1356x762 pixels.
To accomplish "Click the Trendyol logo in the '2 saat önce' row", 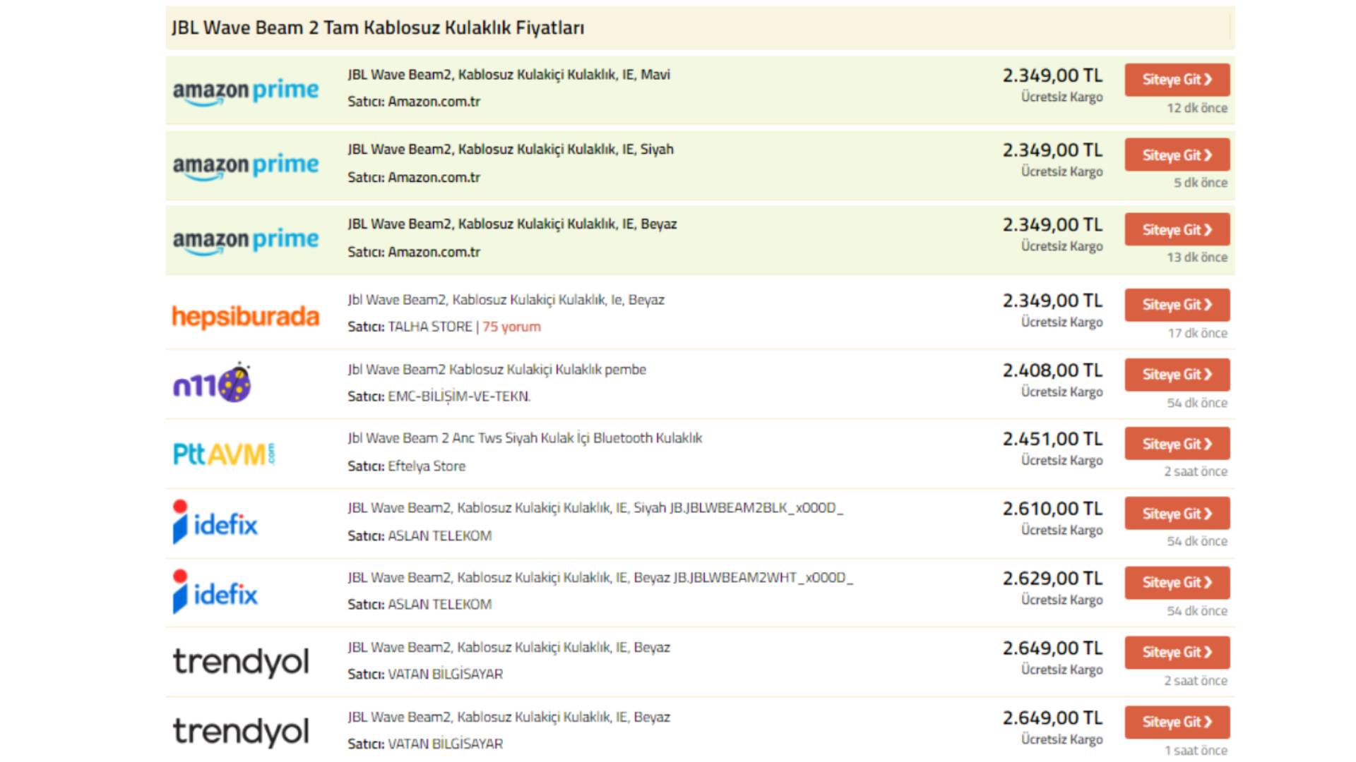I will point(242,663).
